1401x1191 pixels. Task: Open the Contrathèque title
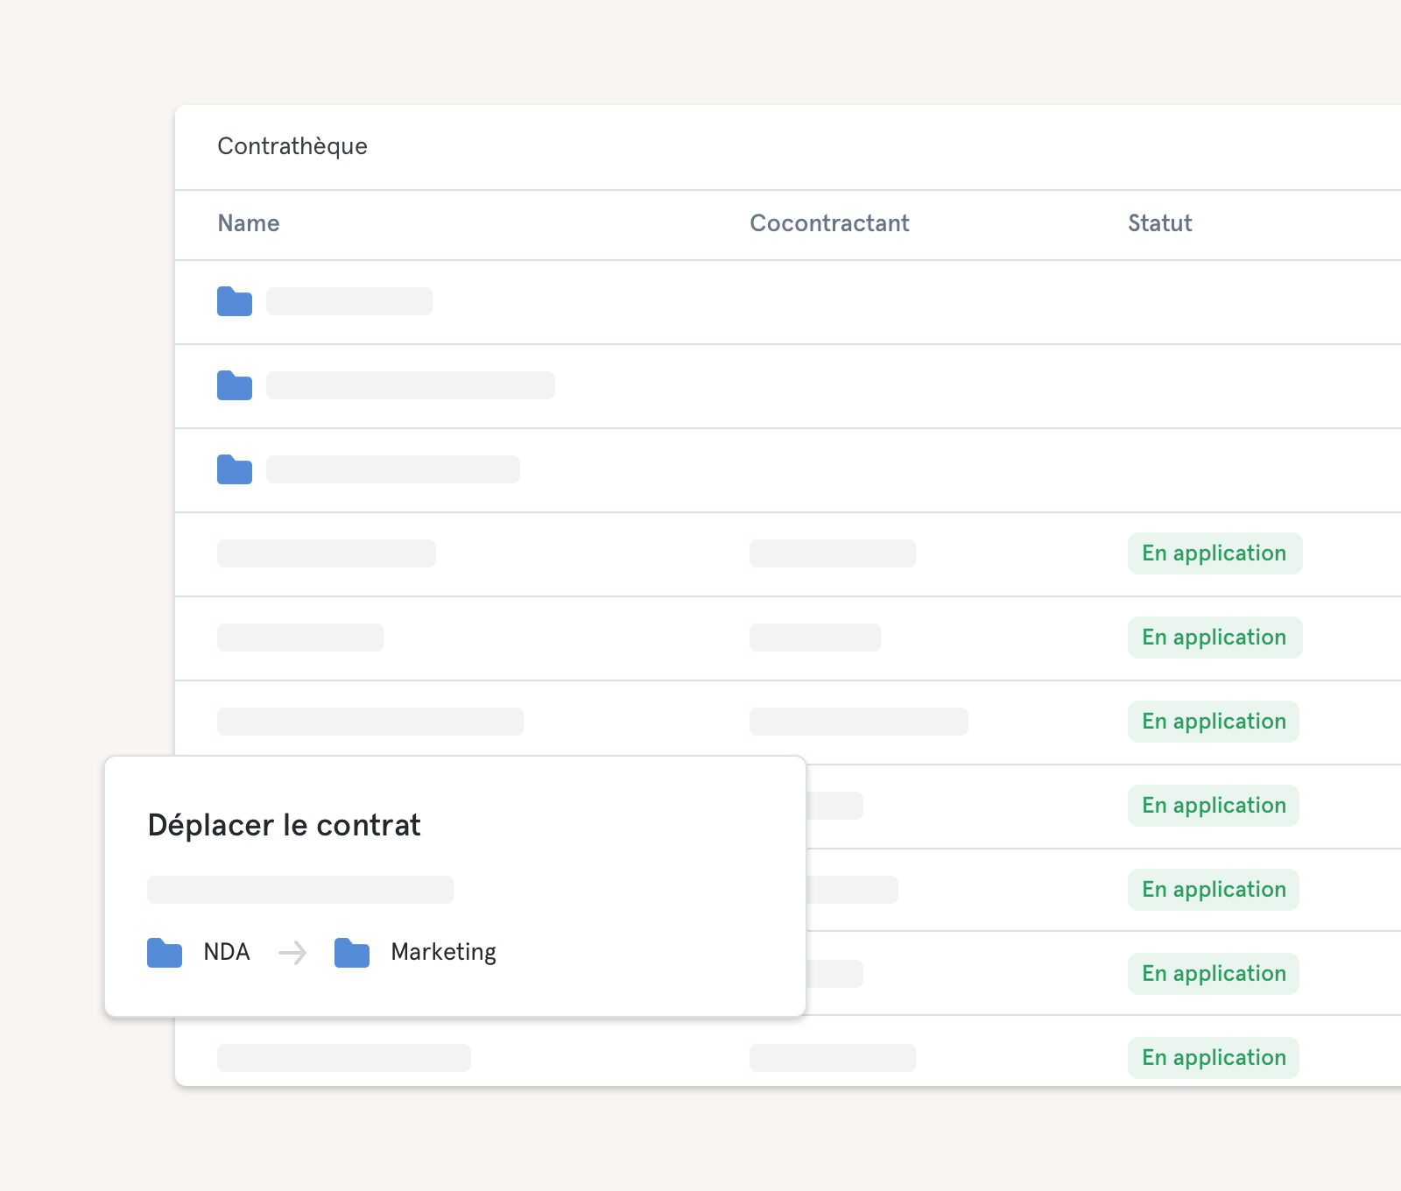point(292,146)
